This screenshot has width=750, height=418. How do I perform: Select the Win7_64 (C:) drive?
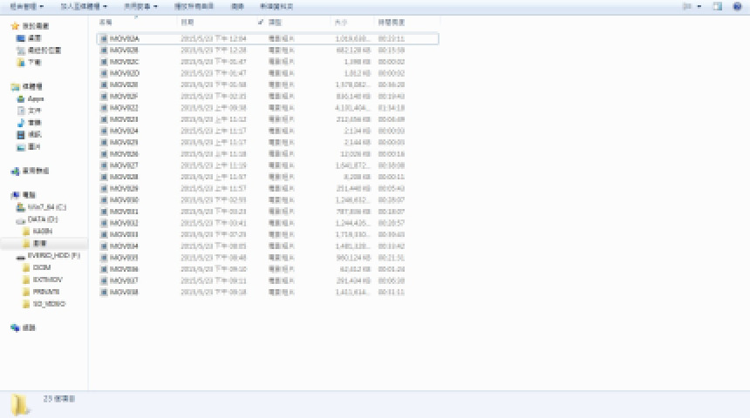[x=46, y=207]
